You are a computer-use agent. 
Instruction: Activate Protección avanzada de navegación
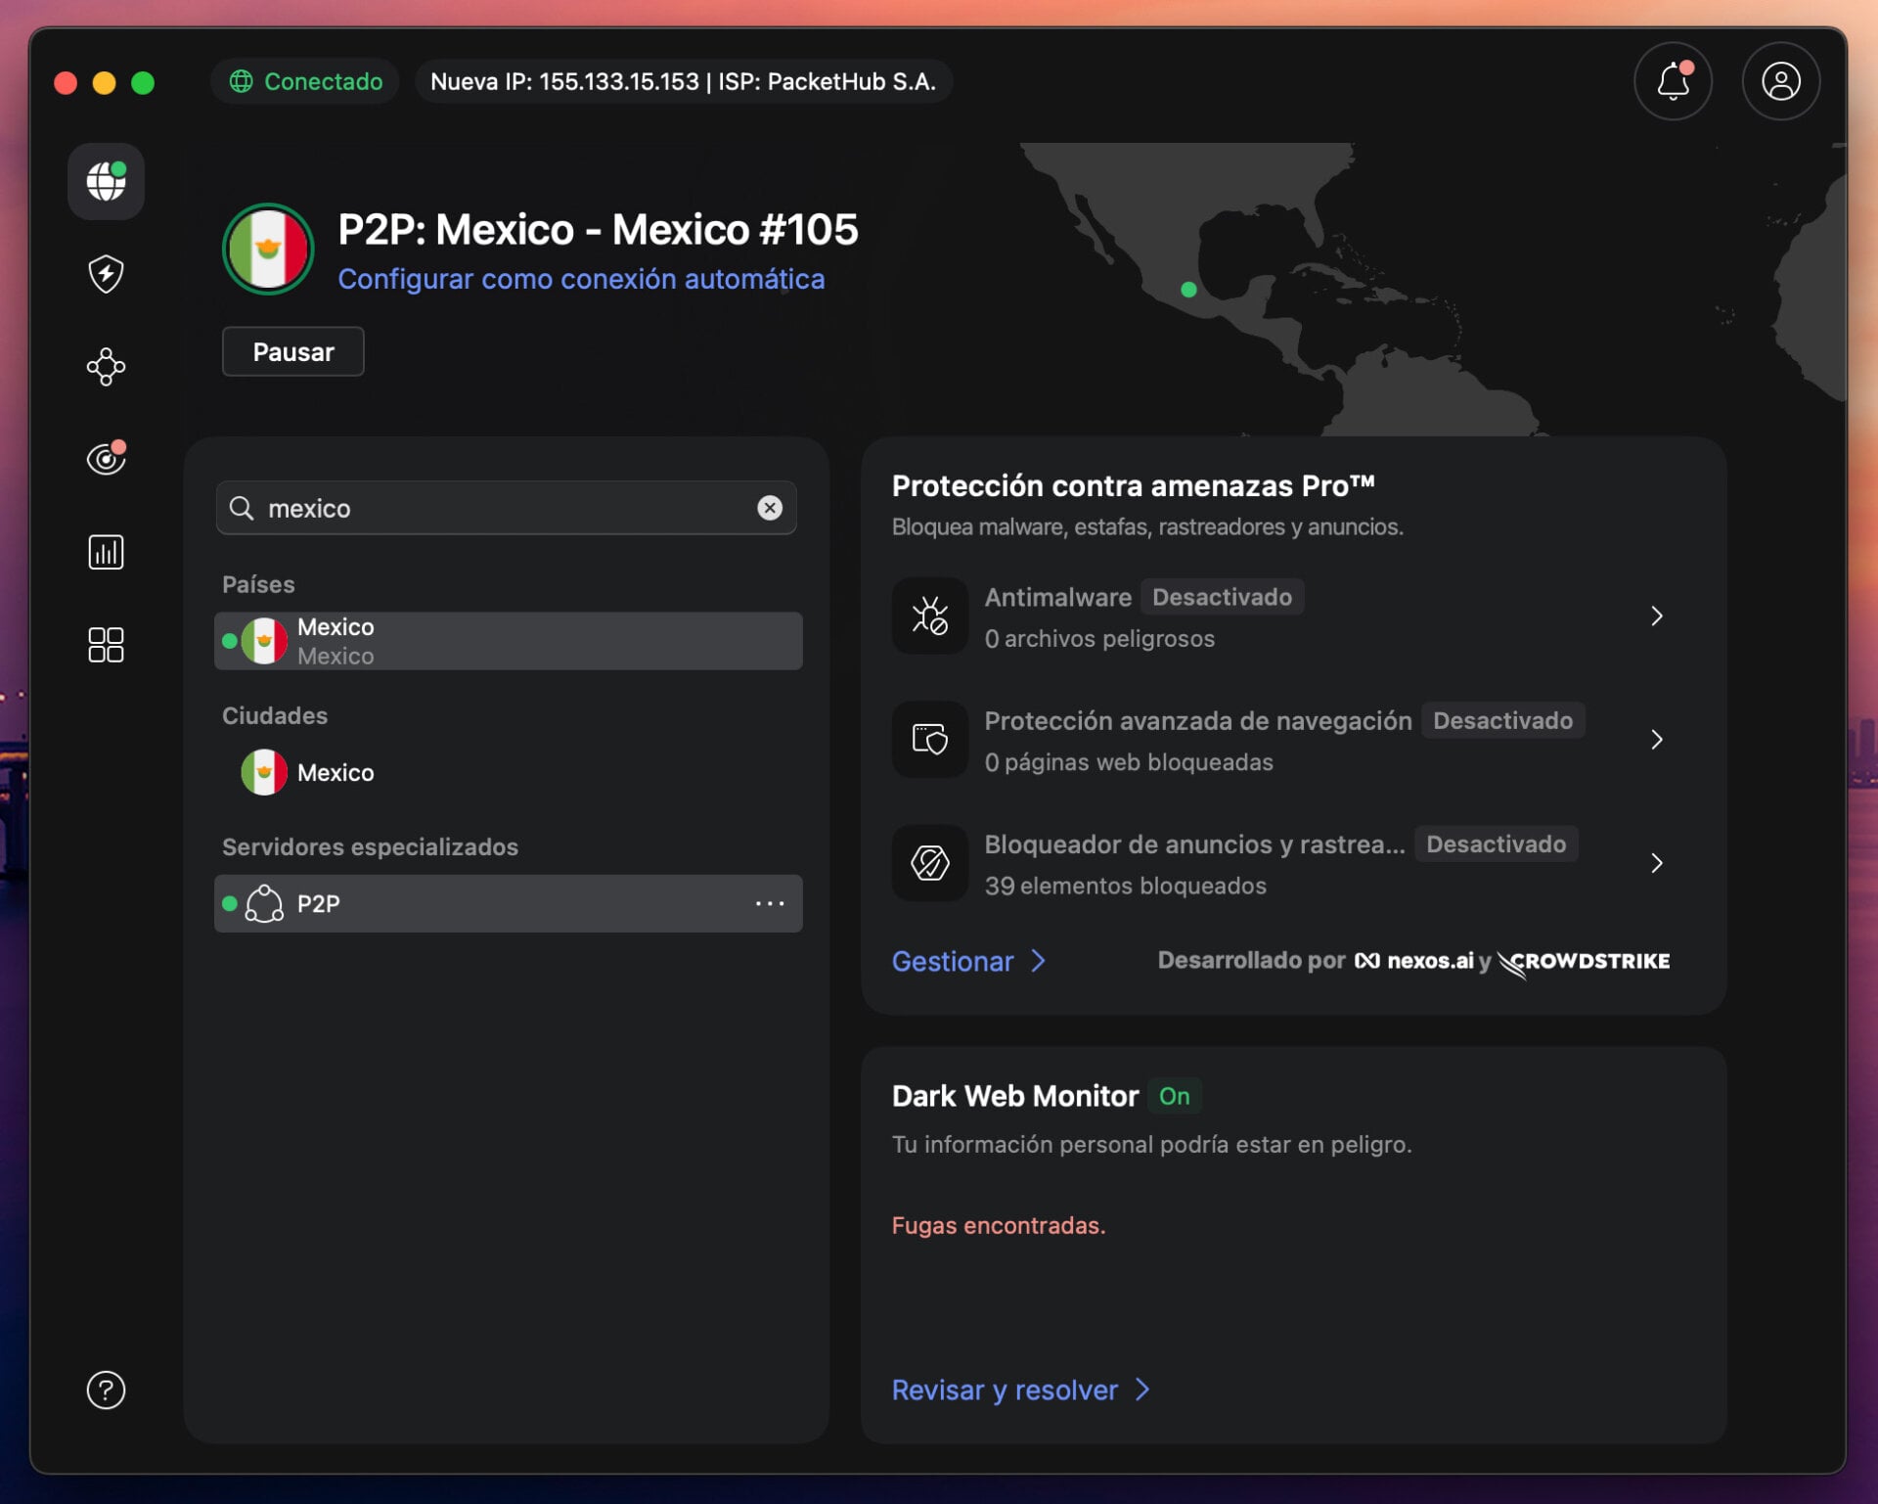click(x=1503, y=720)
